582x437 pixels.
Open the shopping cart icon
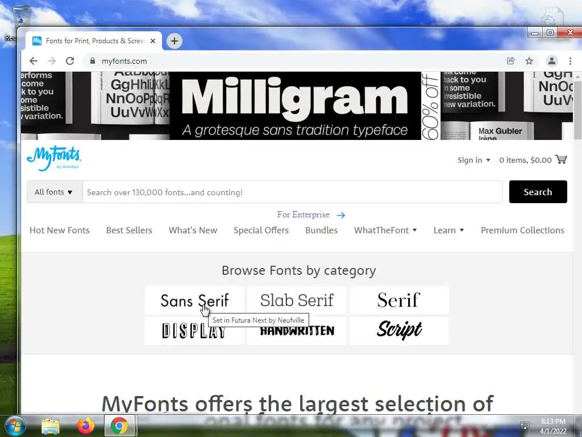561,159
